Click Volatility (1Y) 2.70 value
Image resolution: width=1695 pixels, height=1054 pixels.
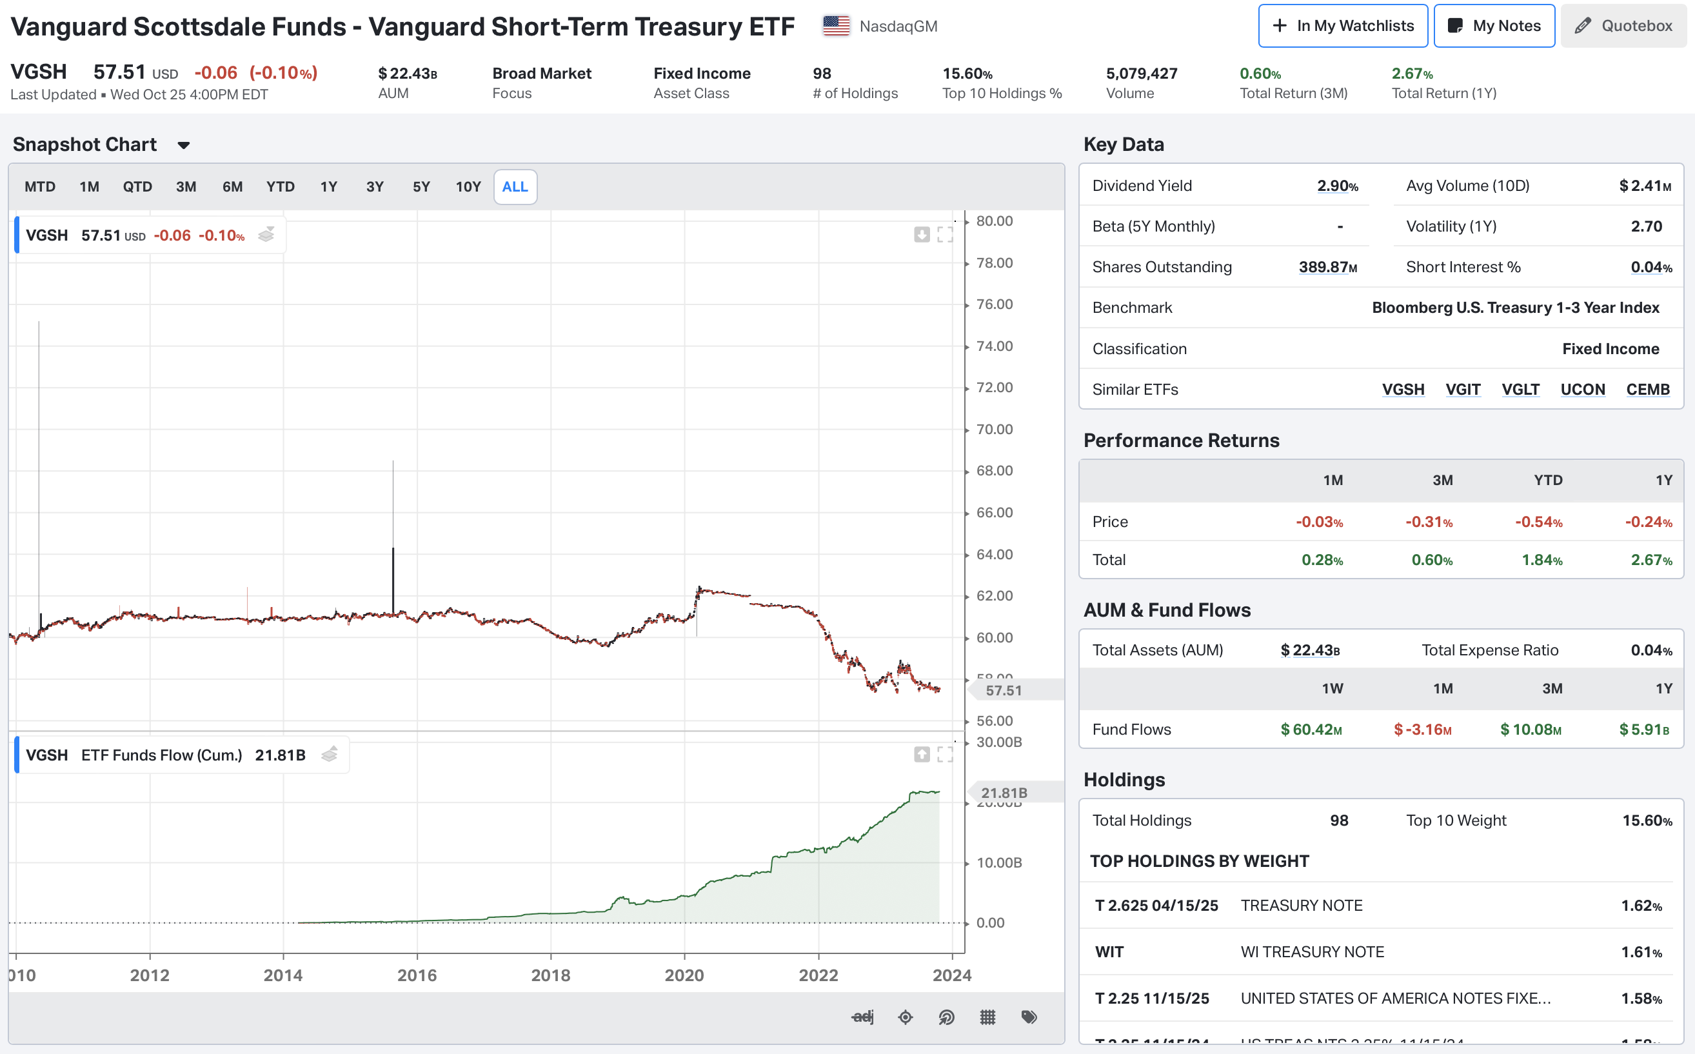(x=1646, y=226)
